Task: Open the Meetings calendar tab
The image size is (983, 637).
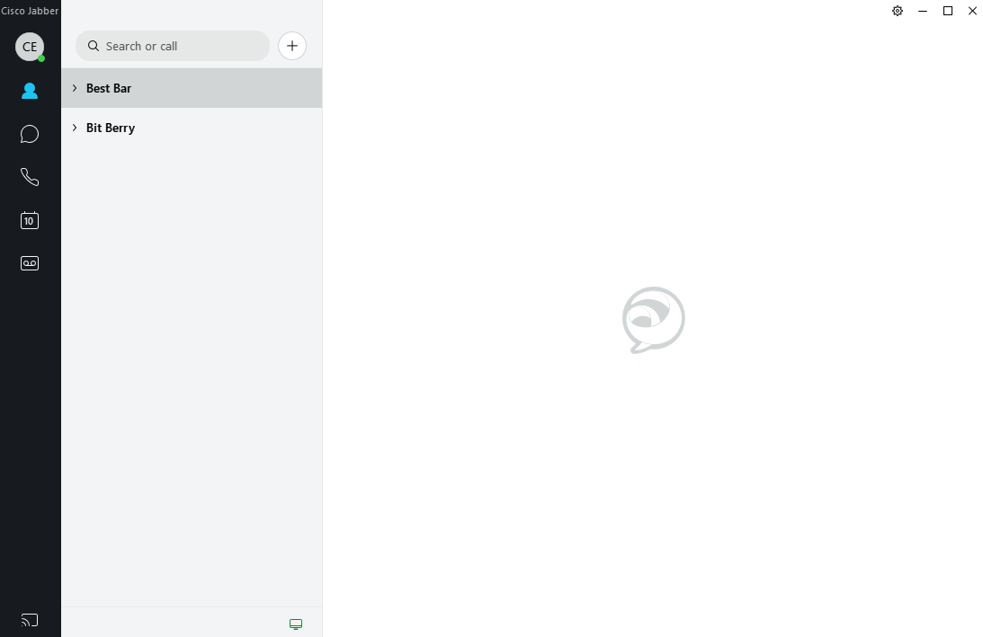Action: 30,220
